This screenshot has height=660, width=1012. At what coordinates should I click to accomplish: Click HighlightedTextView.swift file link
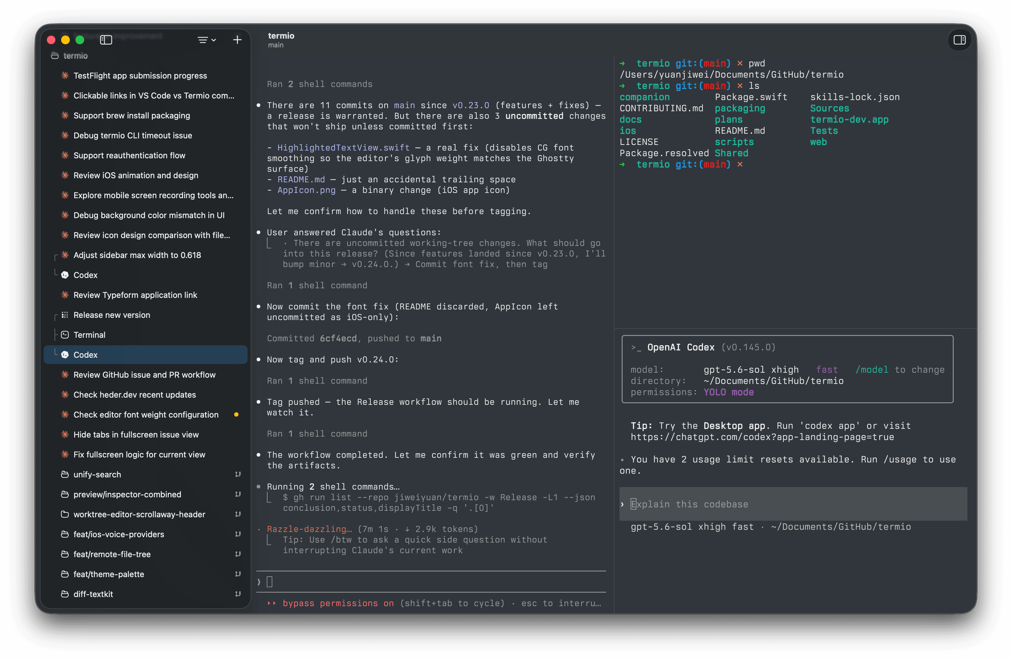(344, 147)
